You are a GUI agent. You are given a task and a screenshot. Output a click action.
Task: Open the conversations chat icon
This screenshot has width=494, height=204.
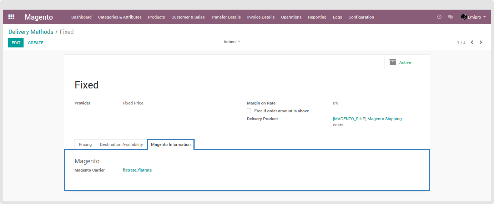point(450,17)
